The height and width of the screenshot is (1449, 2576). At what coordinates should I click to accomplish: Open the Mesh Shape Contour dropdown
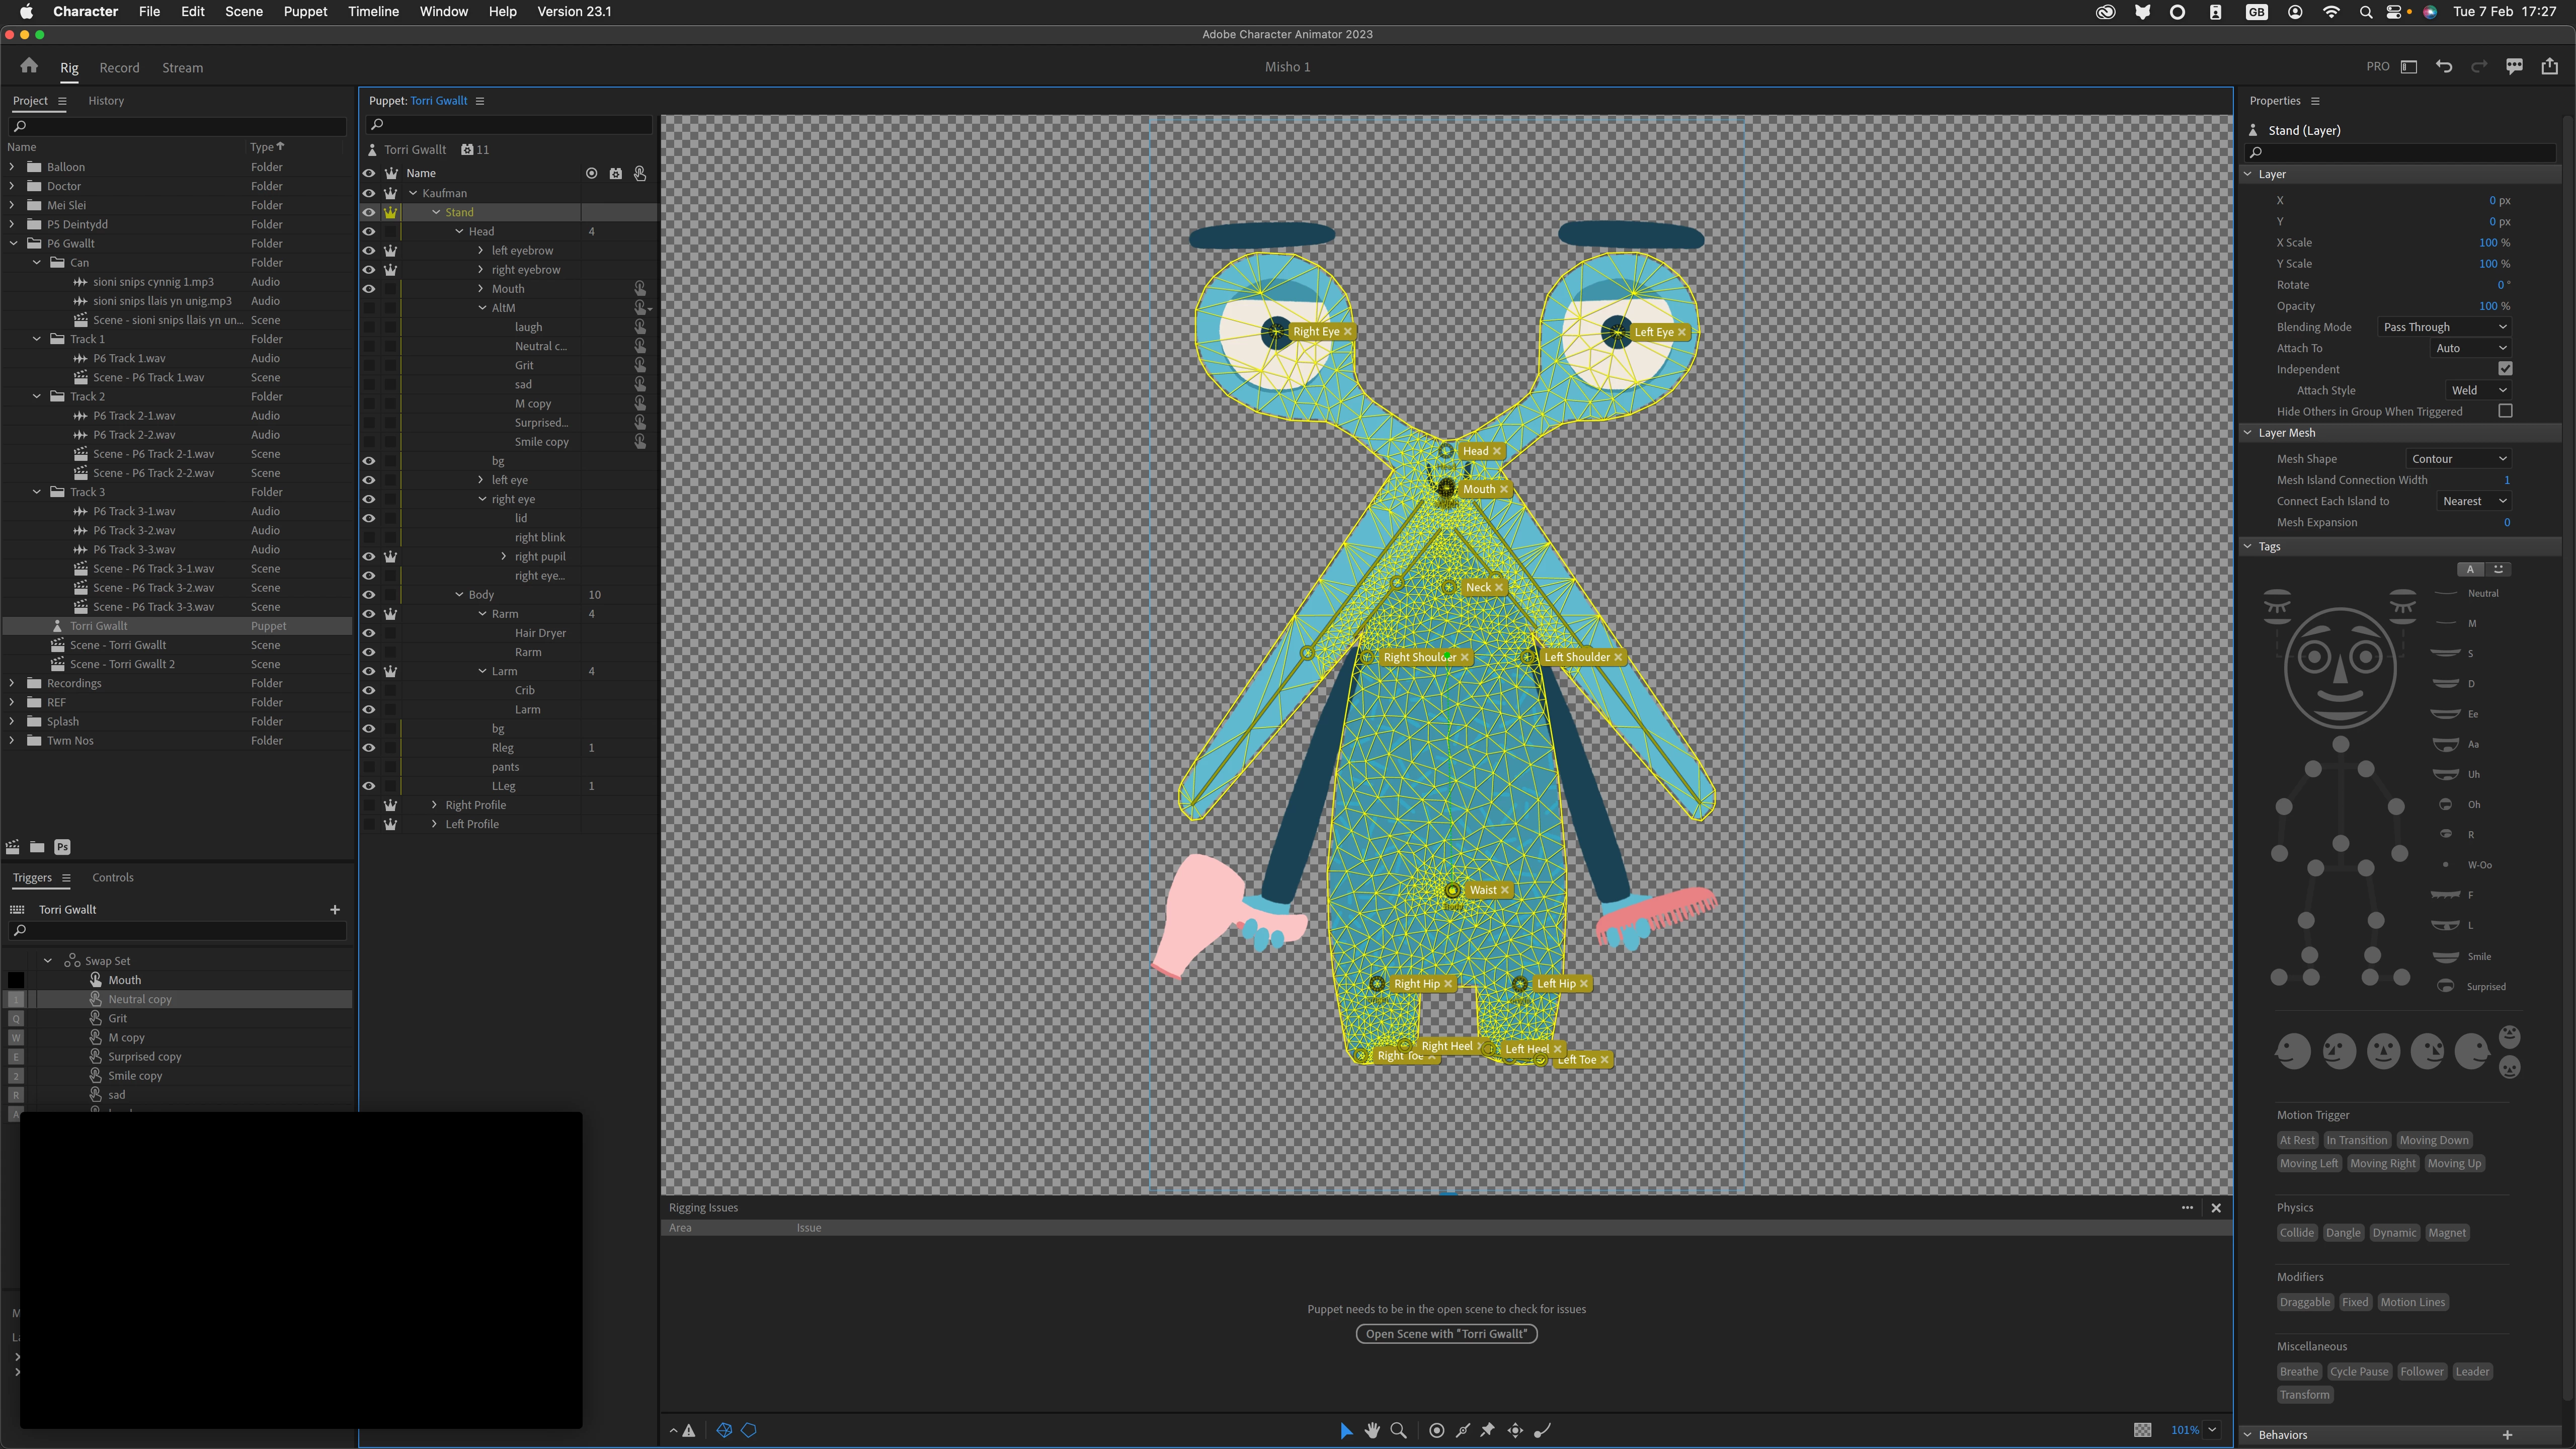[x=2458, y=459]
